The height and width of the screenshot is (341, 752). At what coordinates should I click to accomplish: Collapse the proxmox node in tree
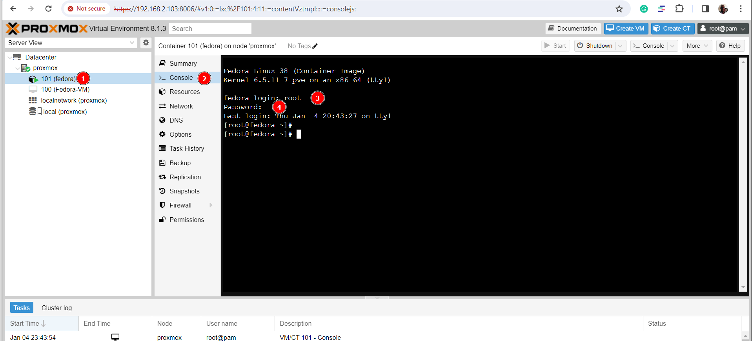tap(17, 68)
